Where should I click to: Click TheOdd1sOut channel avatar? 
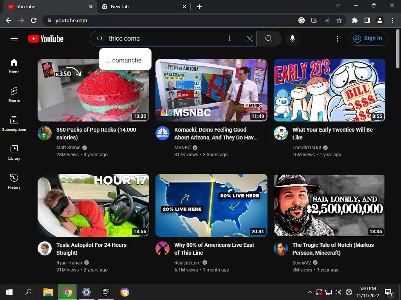click(280, 133)
